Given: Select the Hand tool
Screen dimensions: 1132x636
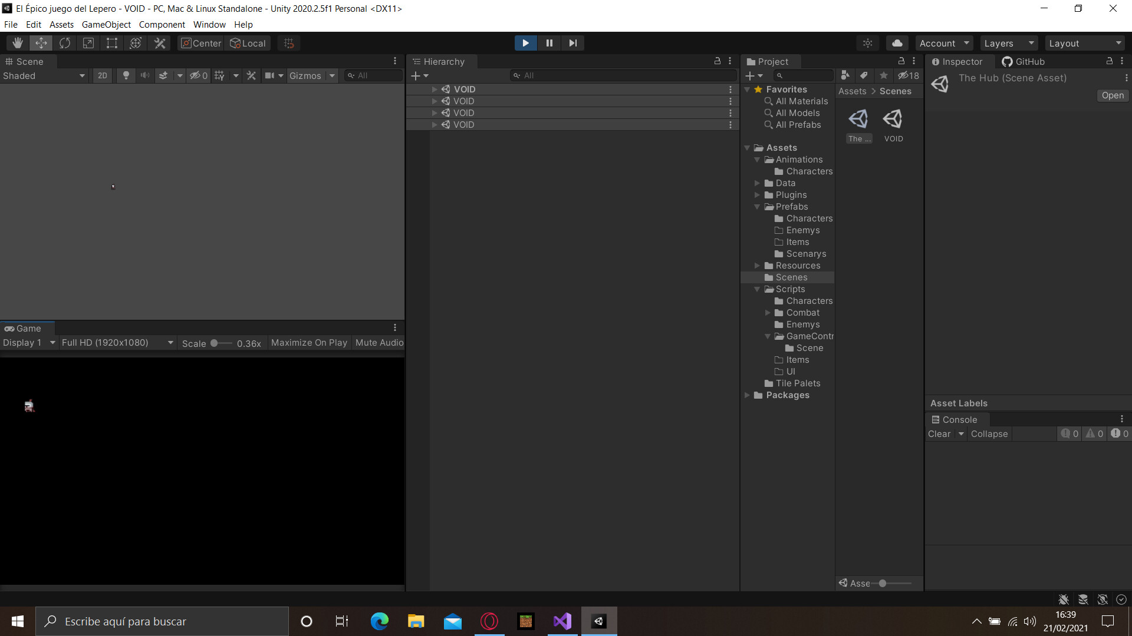Looking at the screenshot, I should point(17,43).
